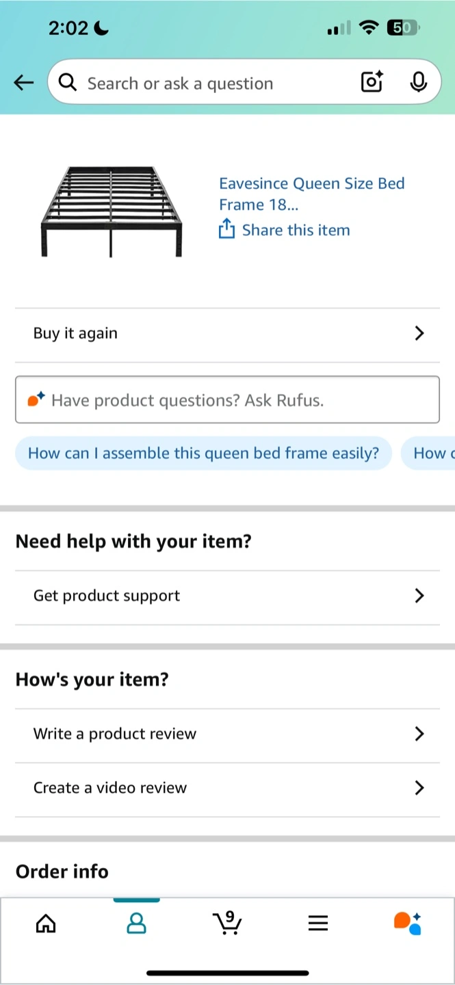Open the camera lens search icon
This screenshot has width=455, height=985.
point(372,83)
